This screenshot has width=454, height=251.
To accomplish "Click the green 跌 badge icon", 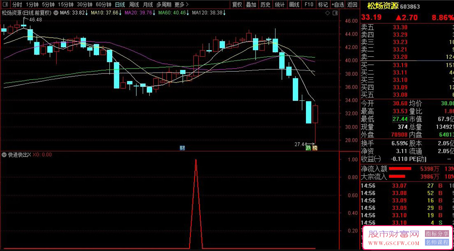I will pyautogui.click(x=309, y=148).
